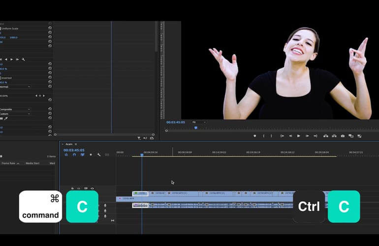Go to next keyframe on 00.00% row

(44, 95)
